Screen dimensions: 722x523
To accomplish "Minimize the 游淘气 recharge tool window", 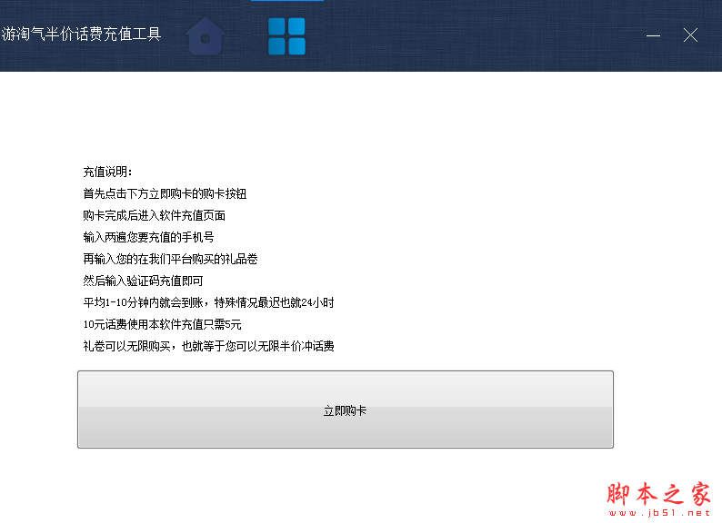I will 653,35.
